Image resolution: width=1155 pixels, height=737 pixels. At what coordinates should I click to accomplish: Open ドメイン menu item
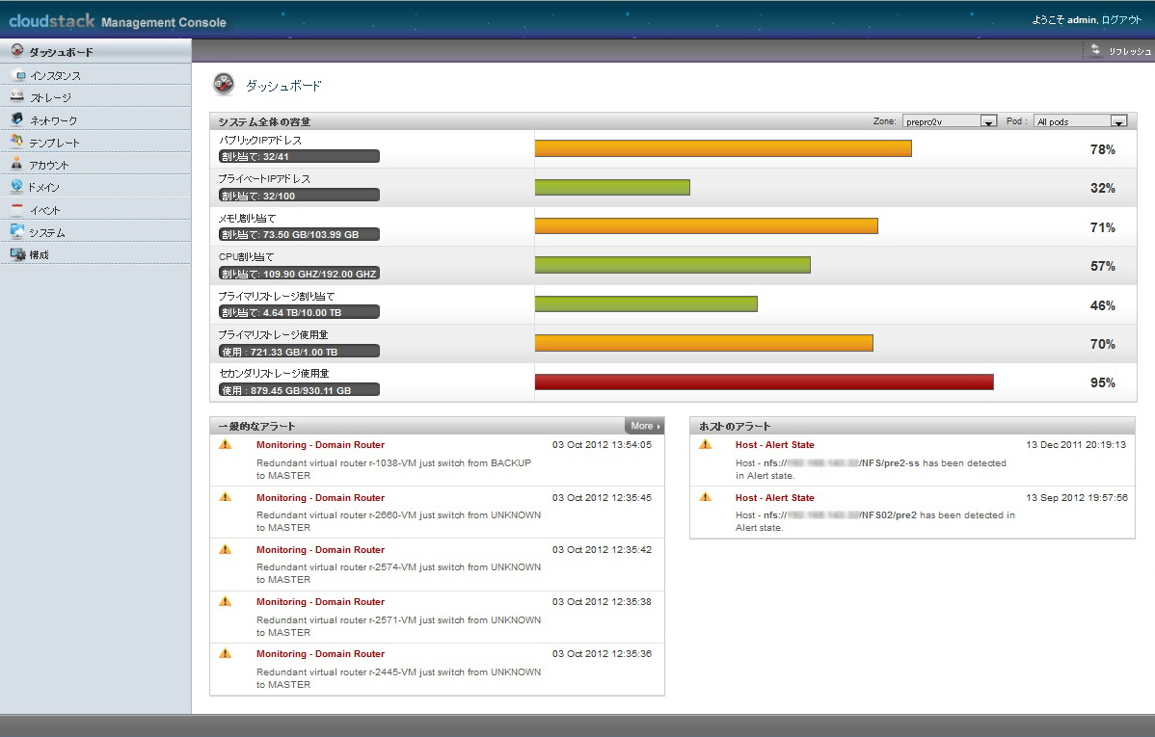coord(95,187)
